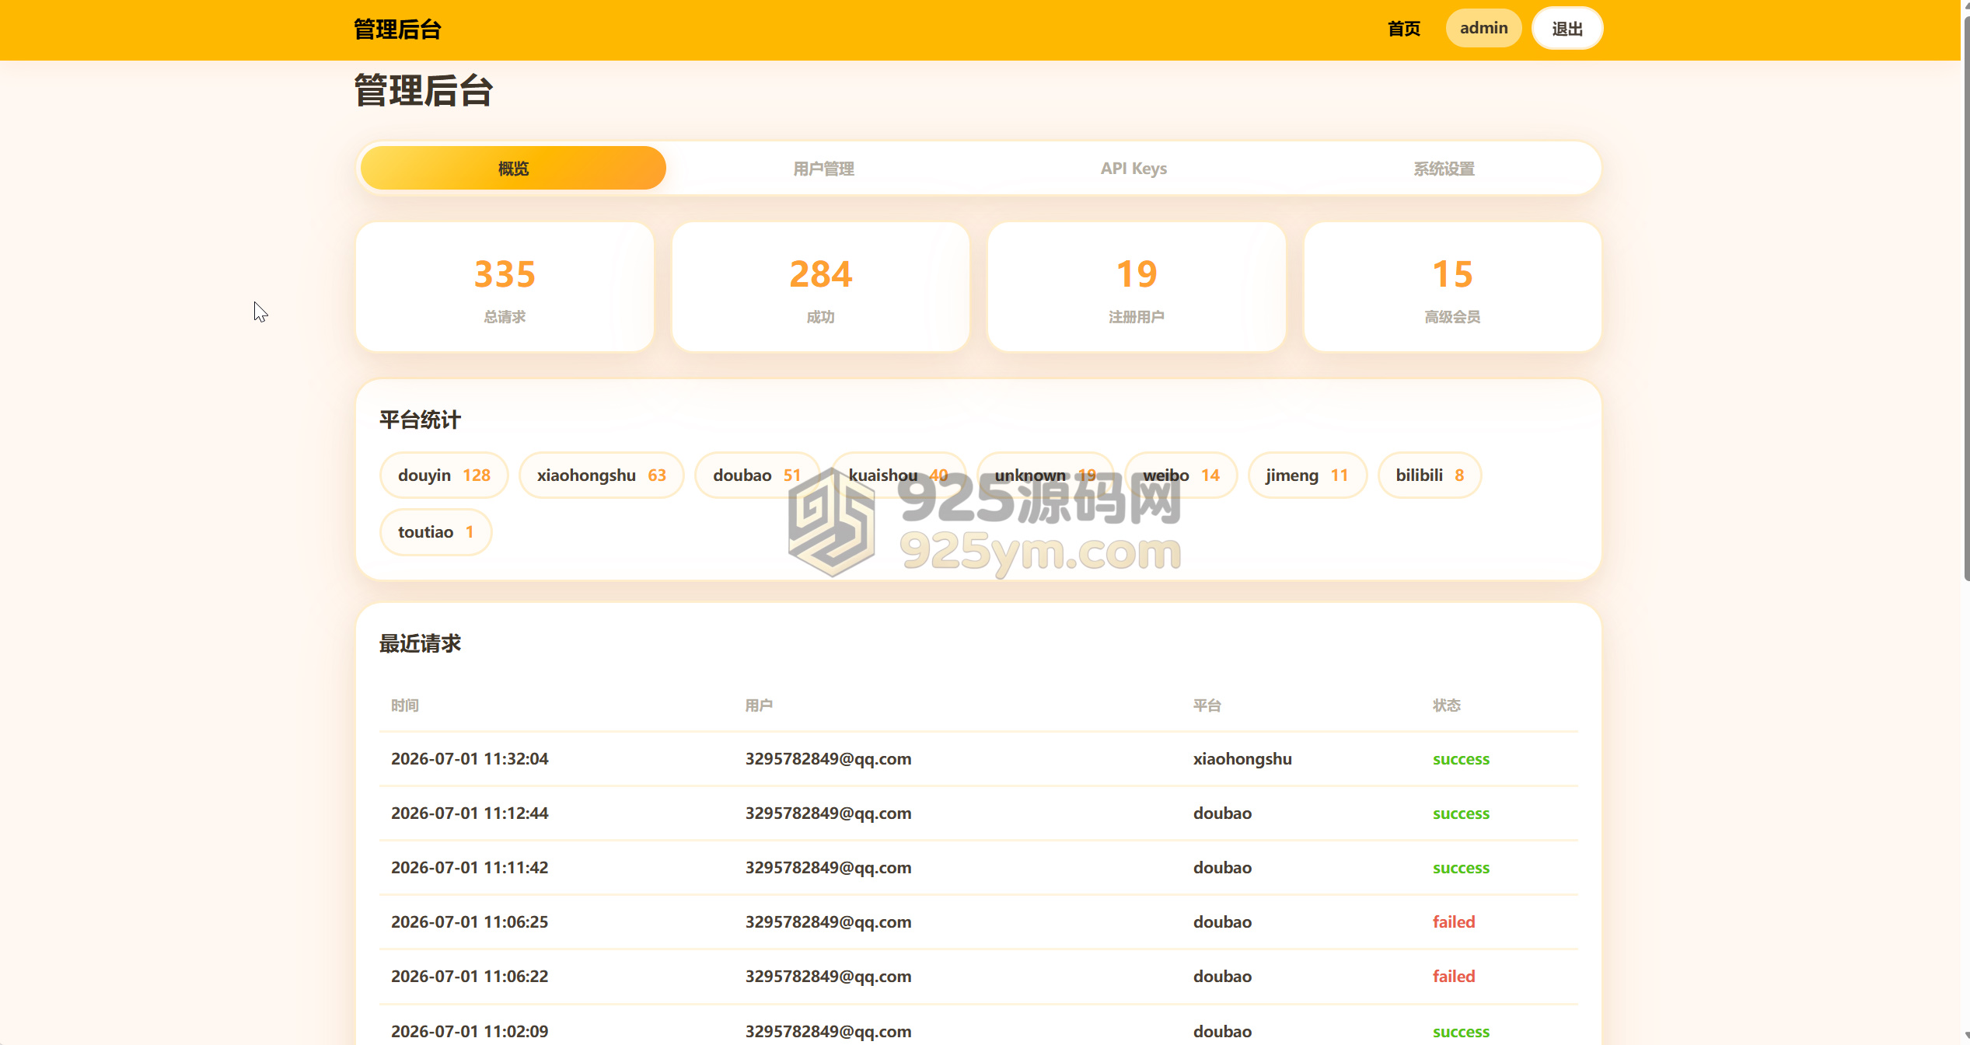Viewport: 1970px width, 1045px height.
Task: Click the 最近请求 section heading
Action: pos(420,644)
